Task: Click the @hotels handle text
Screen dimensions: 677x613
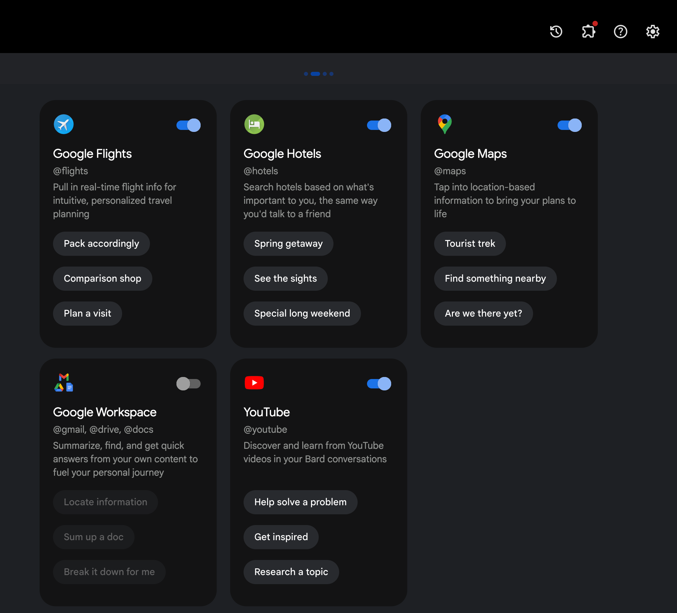Action: point(261,171)
